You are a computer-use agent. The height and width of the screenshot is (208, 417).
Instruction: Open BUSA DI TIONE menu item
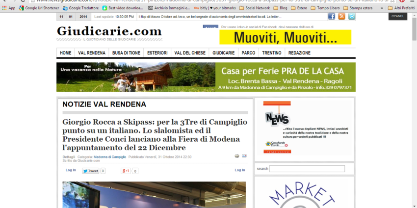point(126,53)
